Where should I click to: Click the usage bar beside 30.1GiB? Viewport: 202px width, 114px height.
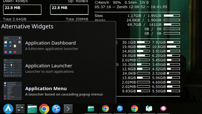(x=143, y=42)
